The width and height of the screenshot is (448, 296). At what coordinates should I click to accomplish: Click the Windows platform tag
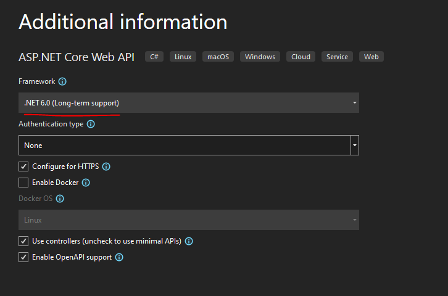[x=260, y=57]
